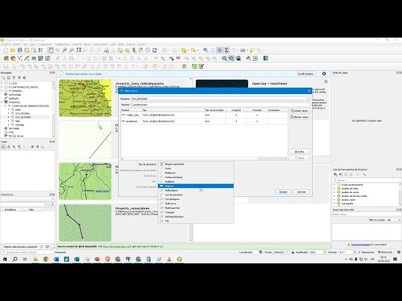Click the Refresh icon in Navegador panel

(8, 78)
